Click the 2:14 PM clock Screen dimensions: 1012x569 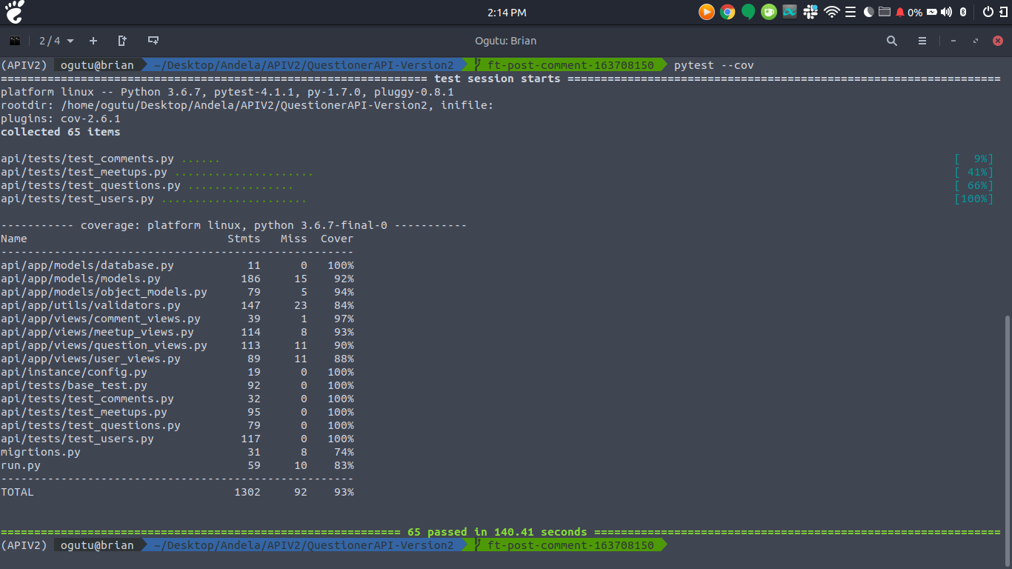(x=507, y=13)
